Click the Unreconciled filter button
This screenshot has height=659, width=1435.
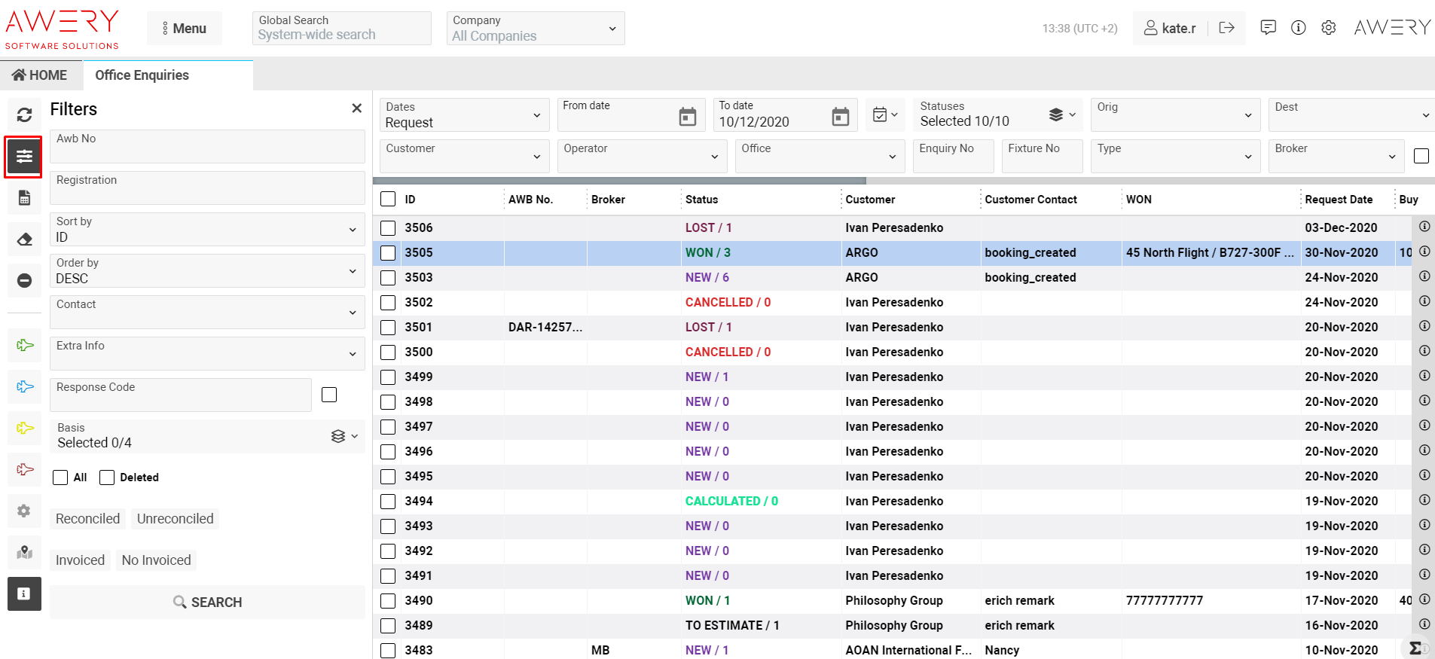pyautogui.click(x=175, y=519)
